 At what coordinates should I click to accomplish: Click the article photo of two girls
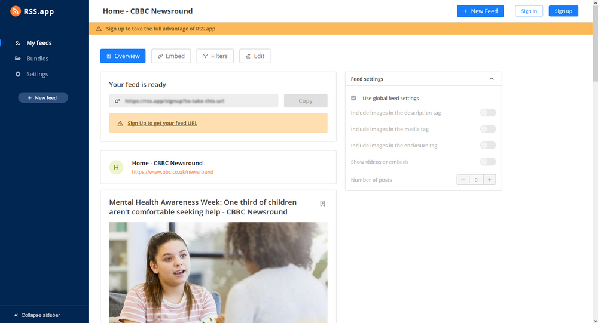218,272
